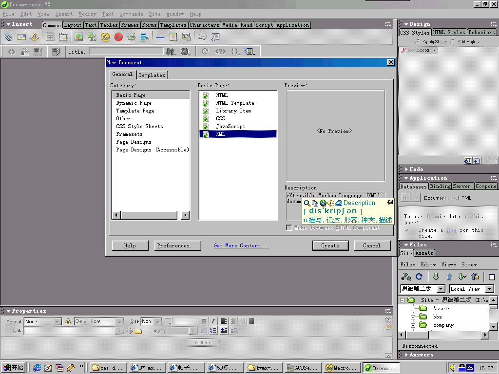The image size is (499, 374).
Task: Open the site name dropdown
Action: (x=441, y=289)
